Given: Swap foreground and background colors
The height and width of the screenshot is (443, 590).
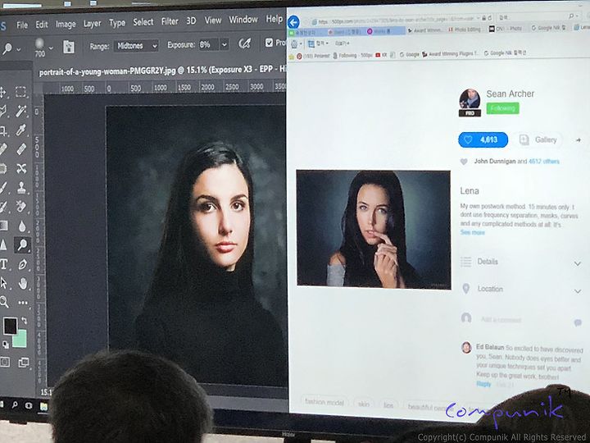Looking at the screenshot, I should pos(25,320).
